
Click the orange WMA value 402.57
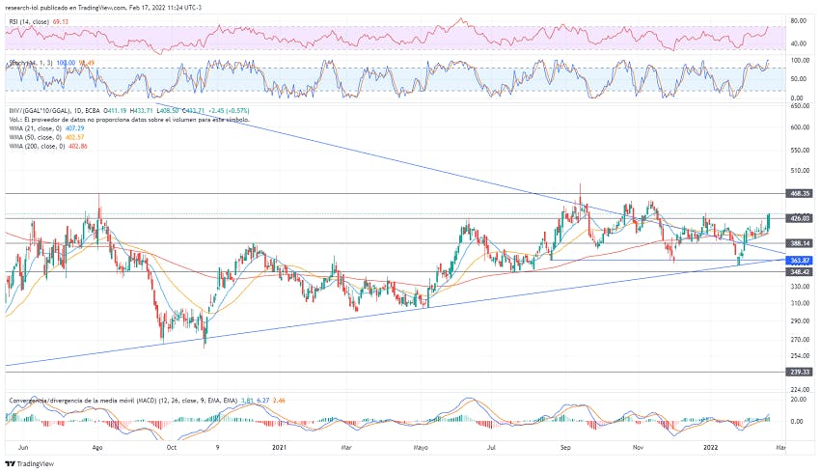tap(74, 138)
